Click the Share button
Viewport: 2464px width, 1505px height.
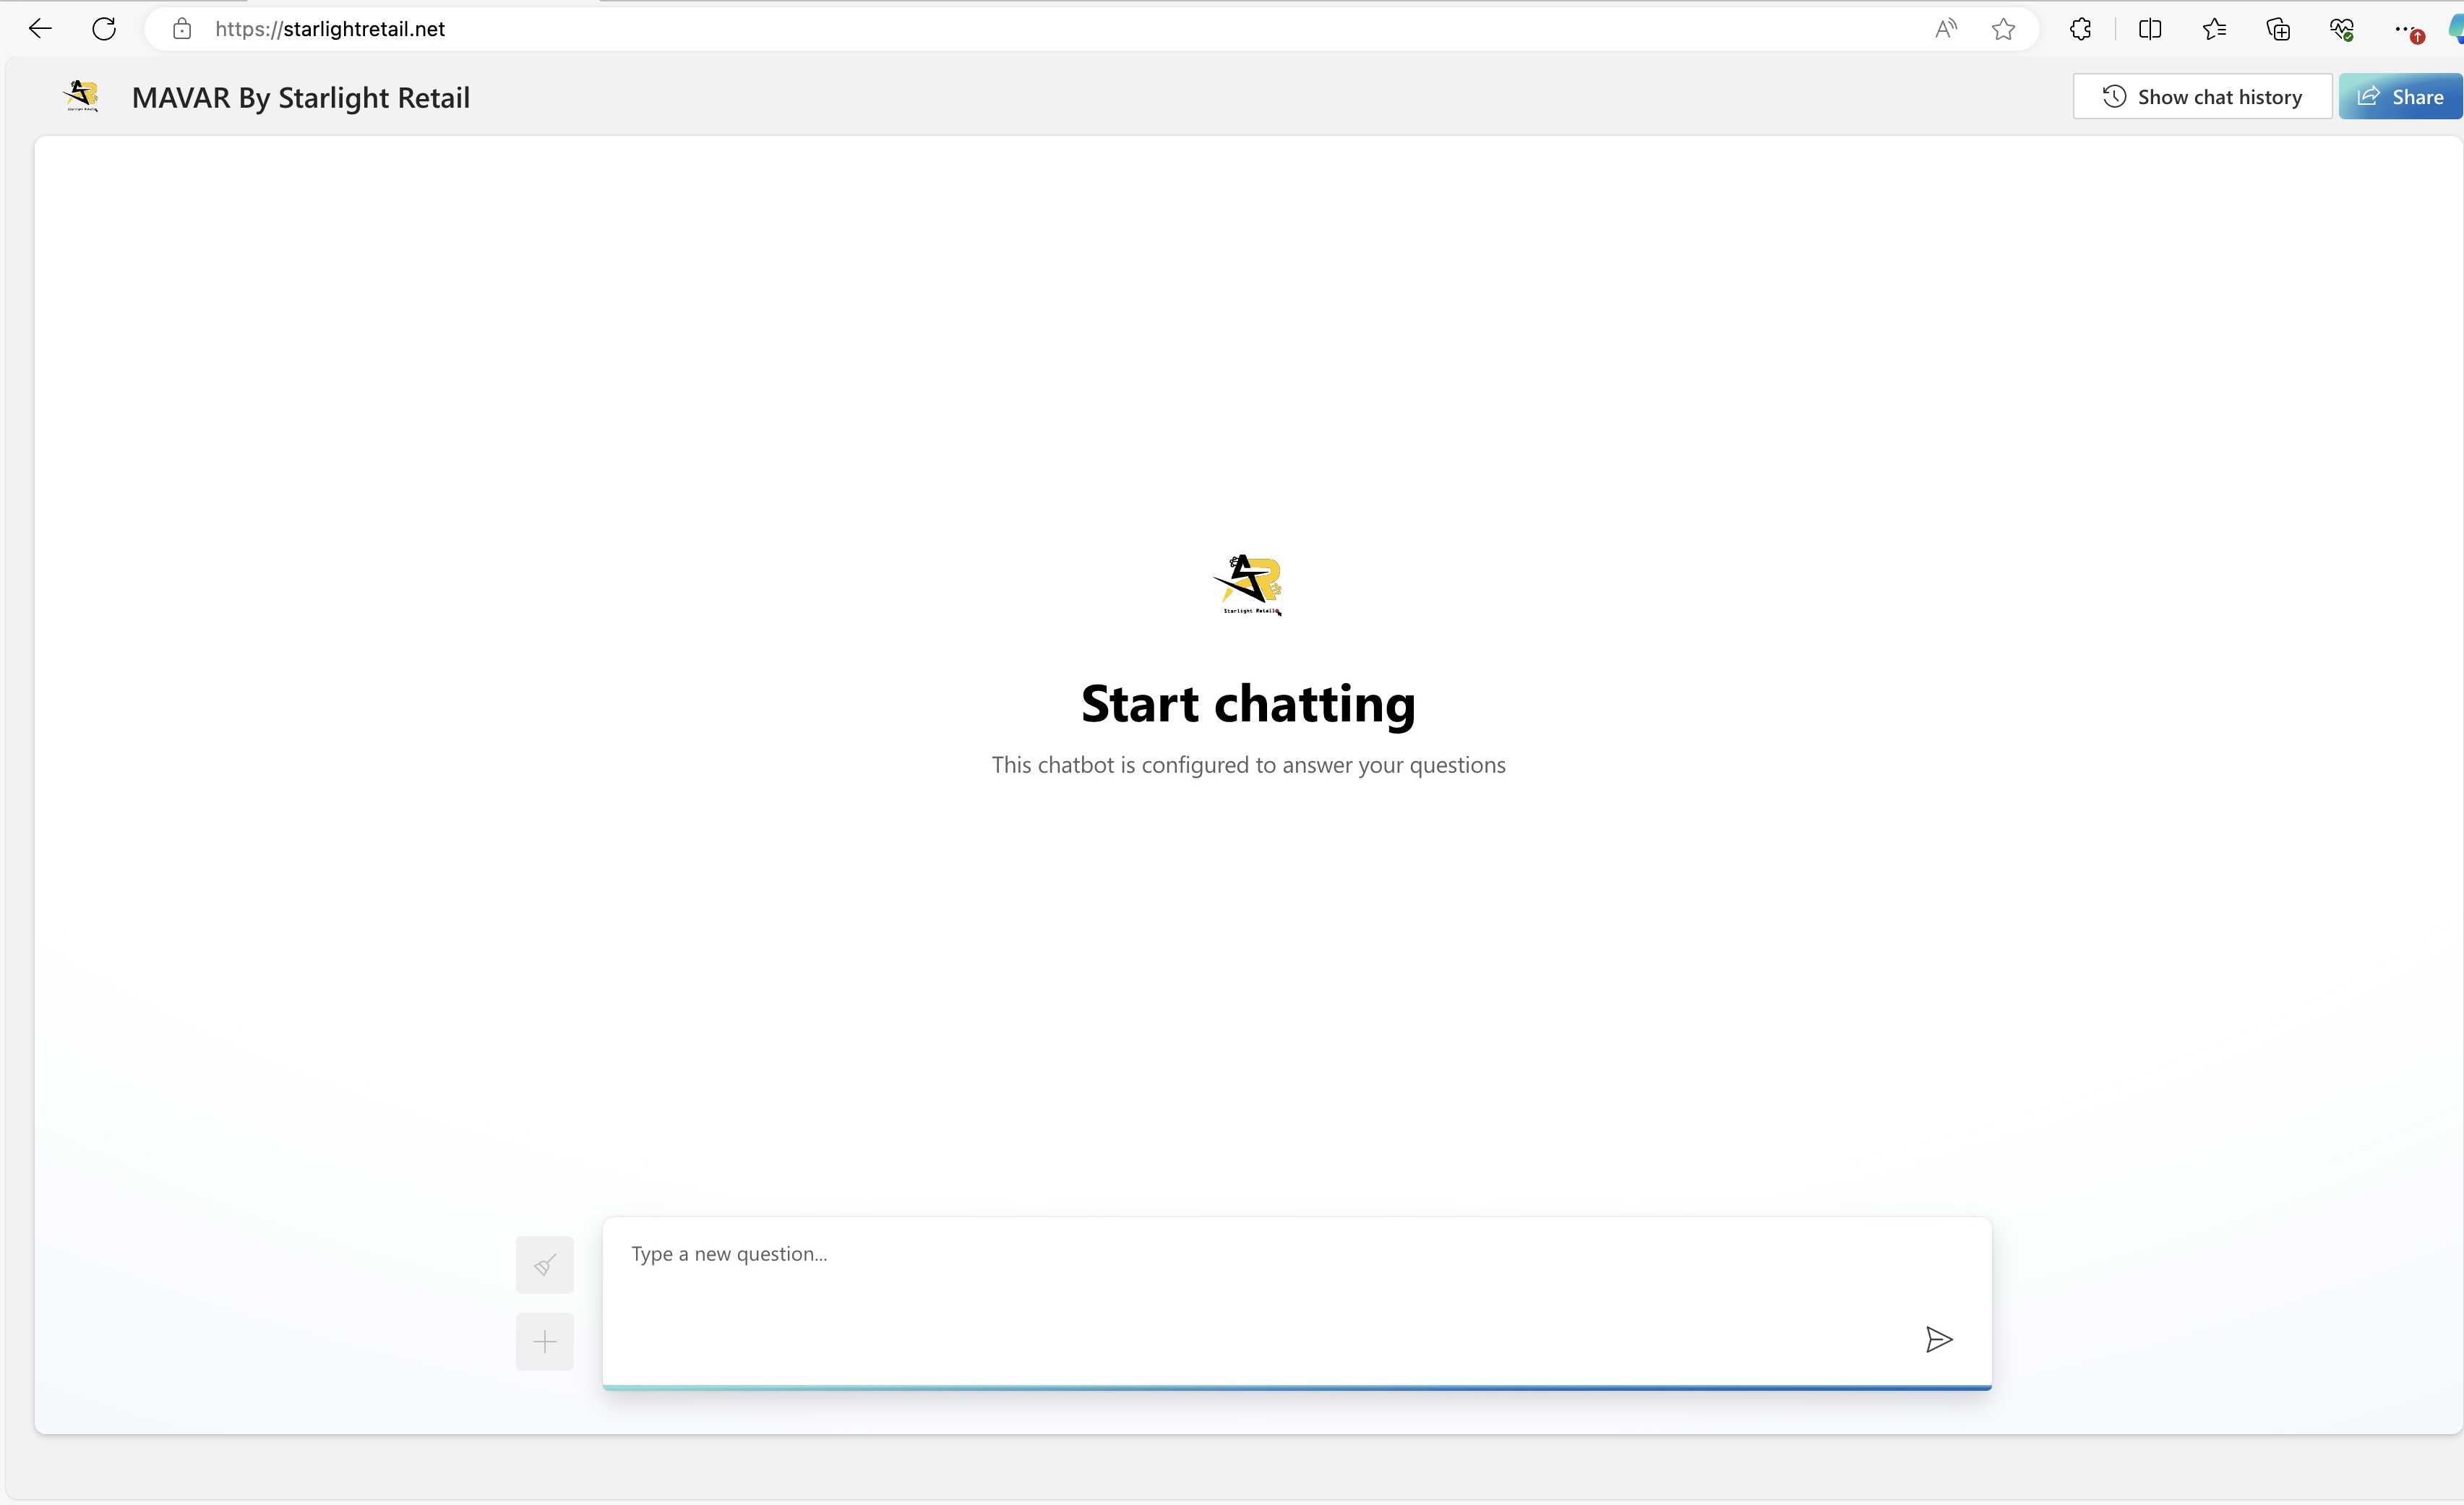click(2400, 97)
